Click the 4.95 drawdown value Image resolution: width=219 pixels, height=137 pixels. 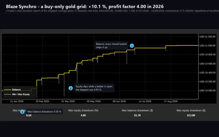coord(83,115)
